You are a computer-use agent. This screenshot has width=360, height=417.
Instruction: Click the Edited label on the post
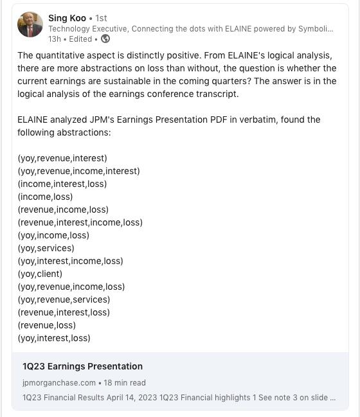click(x=80, y=39)
